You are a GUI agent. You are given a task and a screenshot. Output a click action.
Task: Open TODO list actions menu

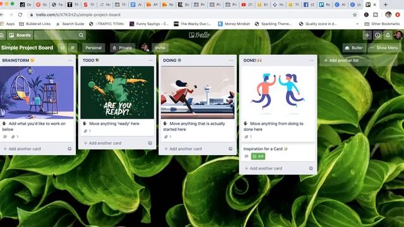click(150, 61)
